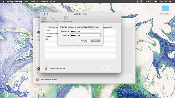
Task: Click the Ricerca search field in back window
Action: [x=128, y=20]
